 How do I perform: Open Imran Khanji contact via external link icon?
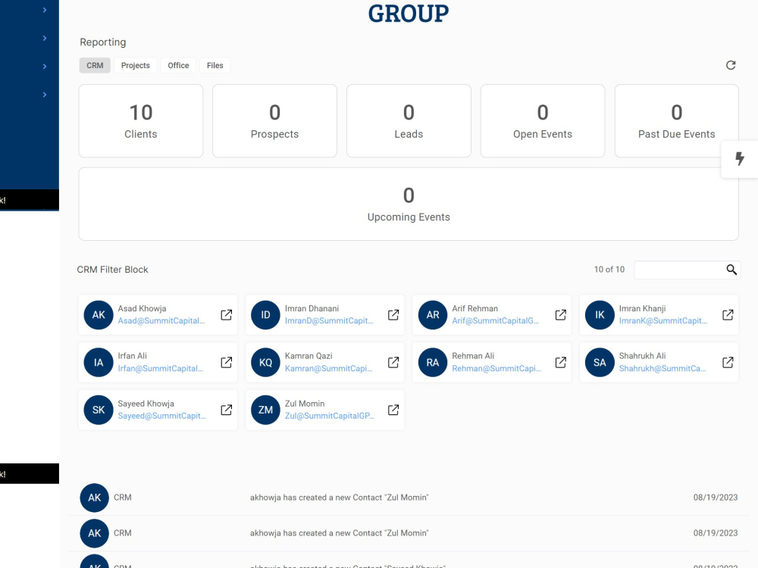coord(728,315)
